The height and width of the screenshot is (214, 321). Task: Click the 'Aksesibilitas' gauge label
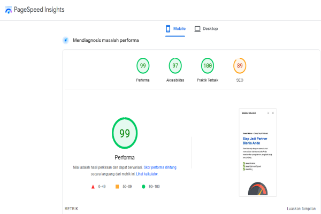pyautogui.click(x=175, y=80)
